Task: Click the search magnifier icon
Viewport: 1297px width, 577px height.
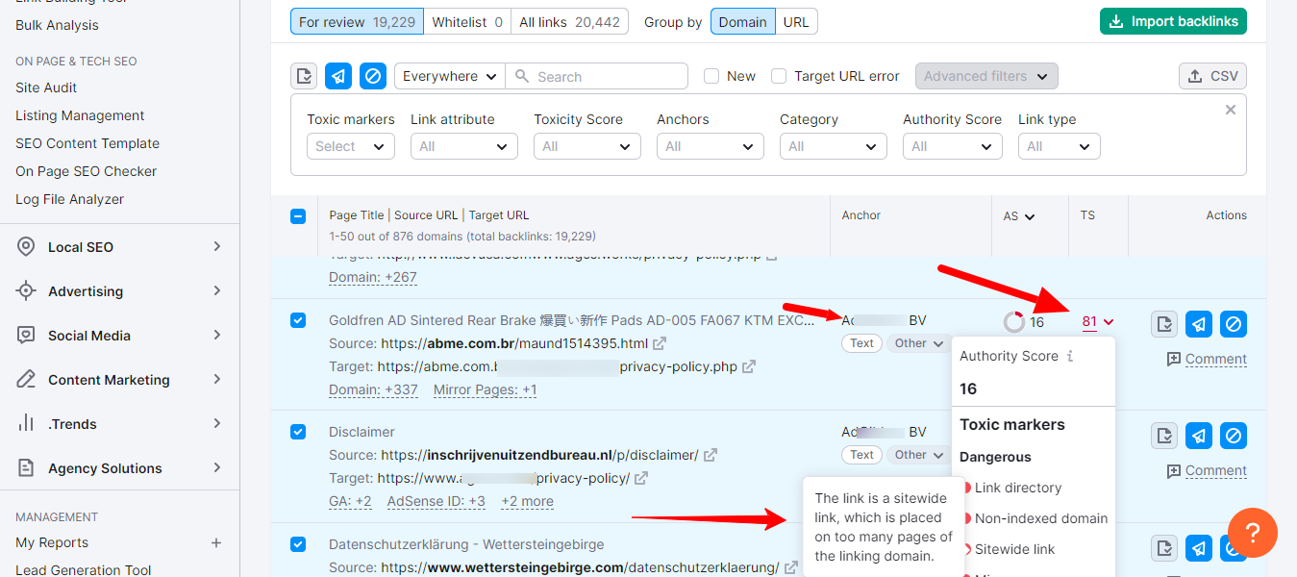Action: (521, 76)
